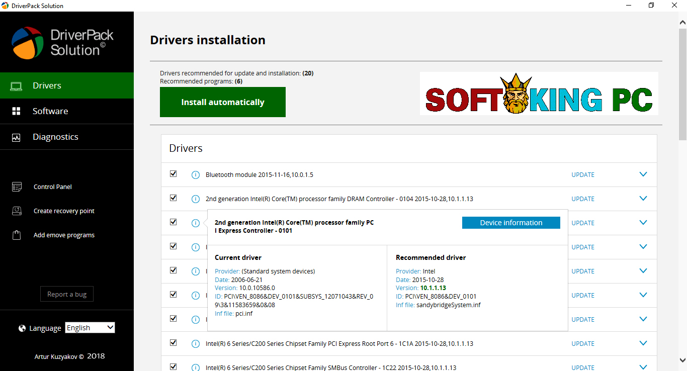The height and width of the screenshot is (371, 687).
Task: Click the sandybridgeSystem.inf file name
Action: [x=449, y=305]
